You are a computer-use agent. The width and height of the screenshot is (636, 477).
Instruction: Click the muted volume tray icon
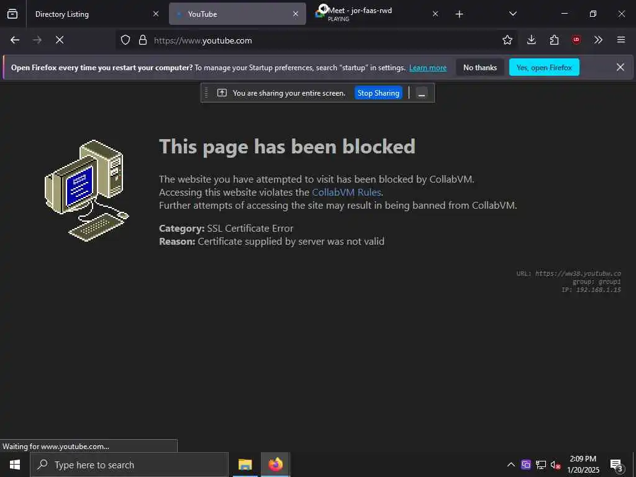[x=556, y=465]
